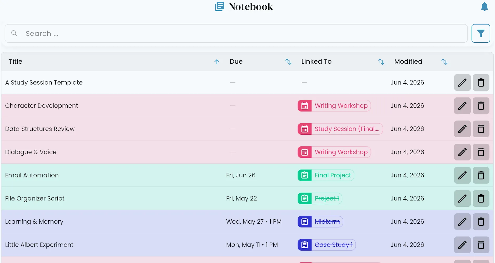Edit Little Albert Experiment note
This screenshot has width=495, height=263.
(x=462, y=245)
